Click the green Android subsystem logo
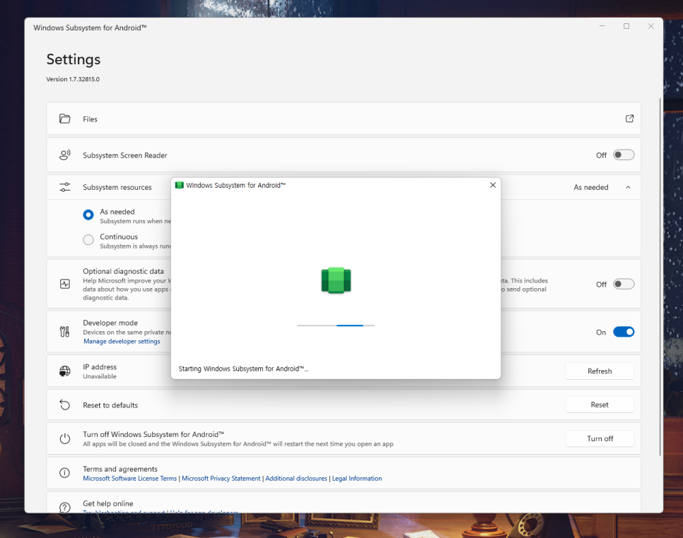 (x=336, y=280)
